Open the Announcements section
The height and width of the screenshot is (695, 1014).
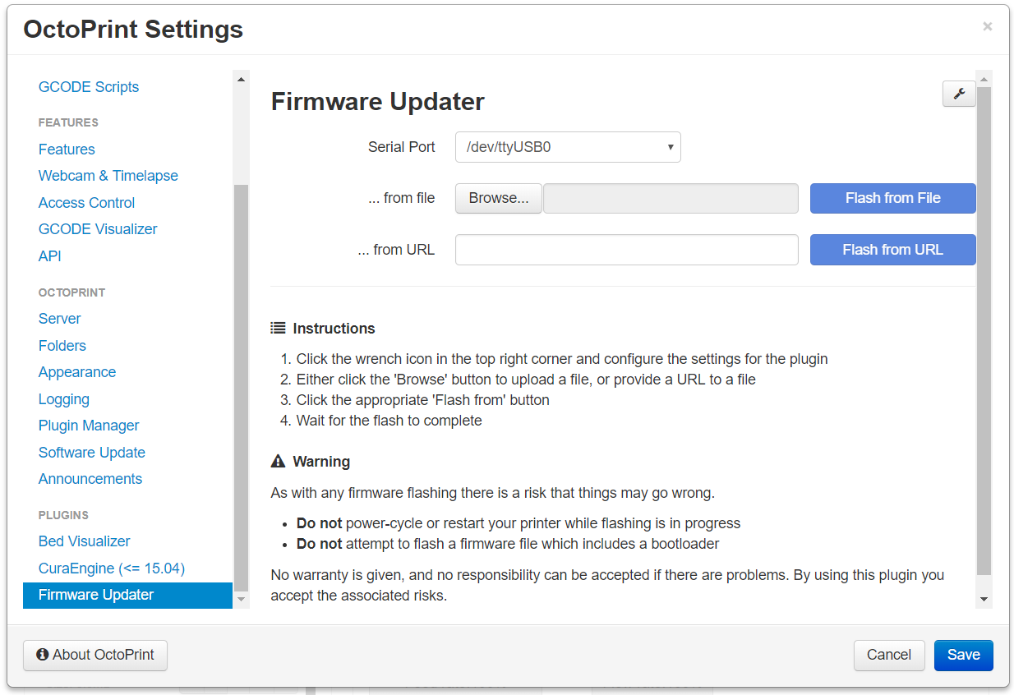coord(90,479)
